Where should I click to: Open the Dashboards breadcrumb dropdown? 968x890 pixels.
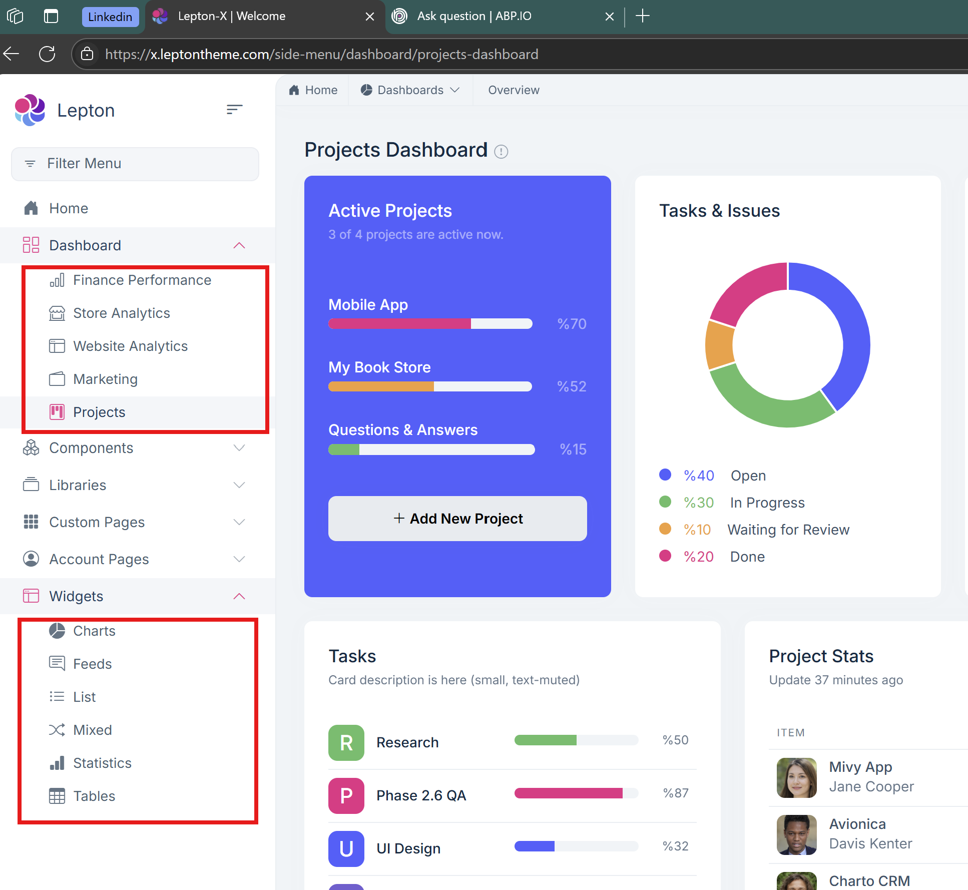coord(410,90)
